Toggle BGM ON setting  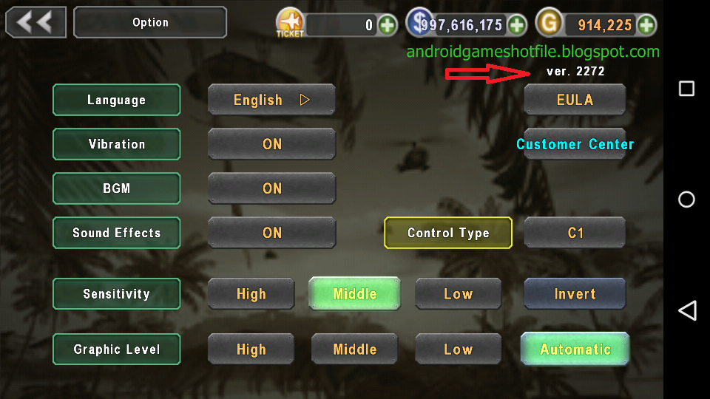271,188
